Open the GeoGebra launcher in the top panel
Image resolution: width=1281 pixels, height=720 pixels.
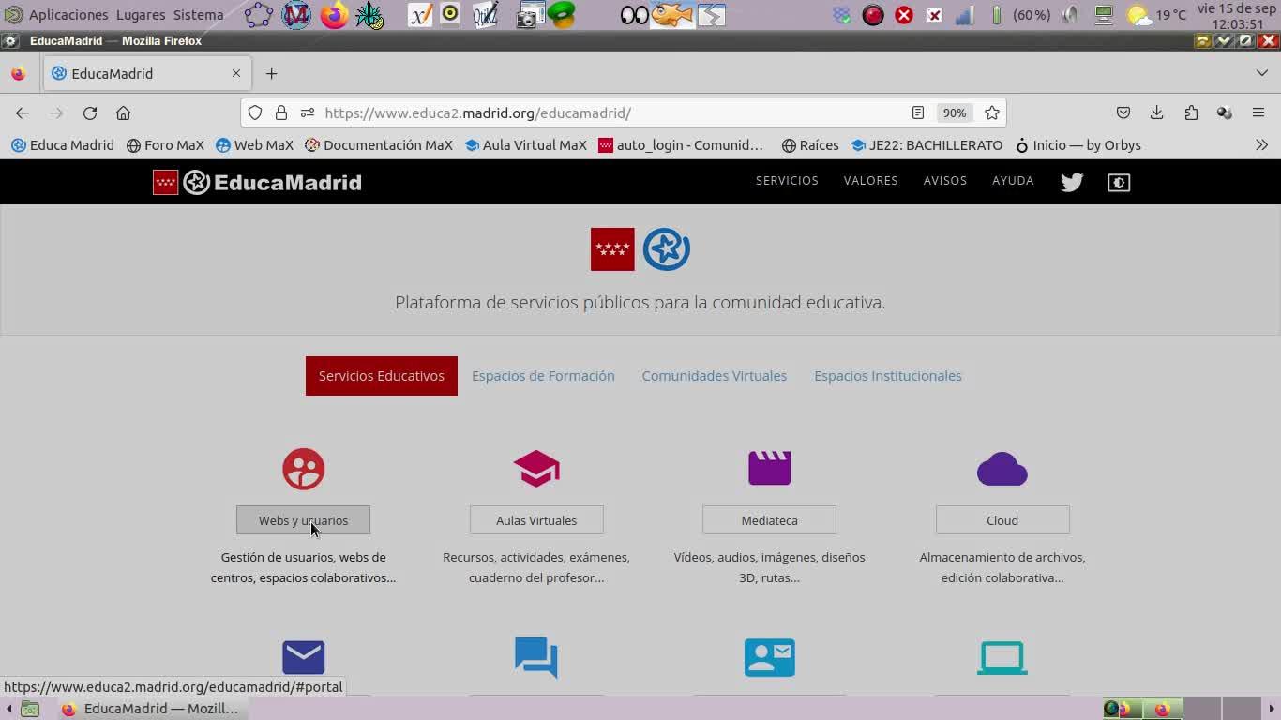(259, 15)
